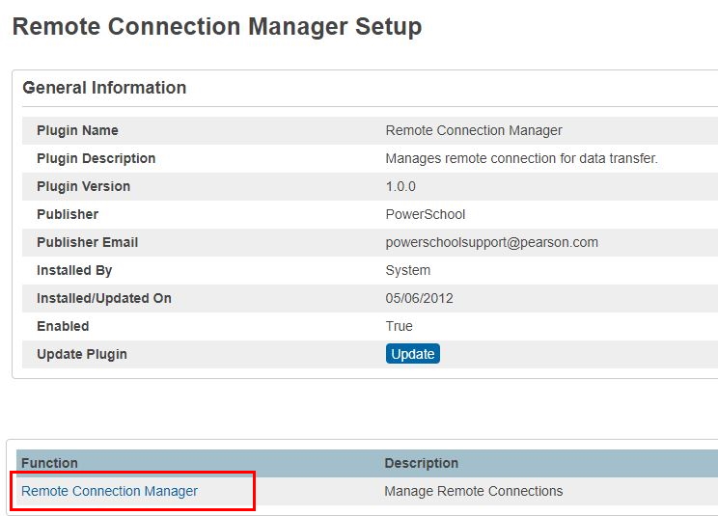Select the installed by value System
The height and width of the screenshot is (516, 718).
pos(407,270)
